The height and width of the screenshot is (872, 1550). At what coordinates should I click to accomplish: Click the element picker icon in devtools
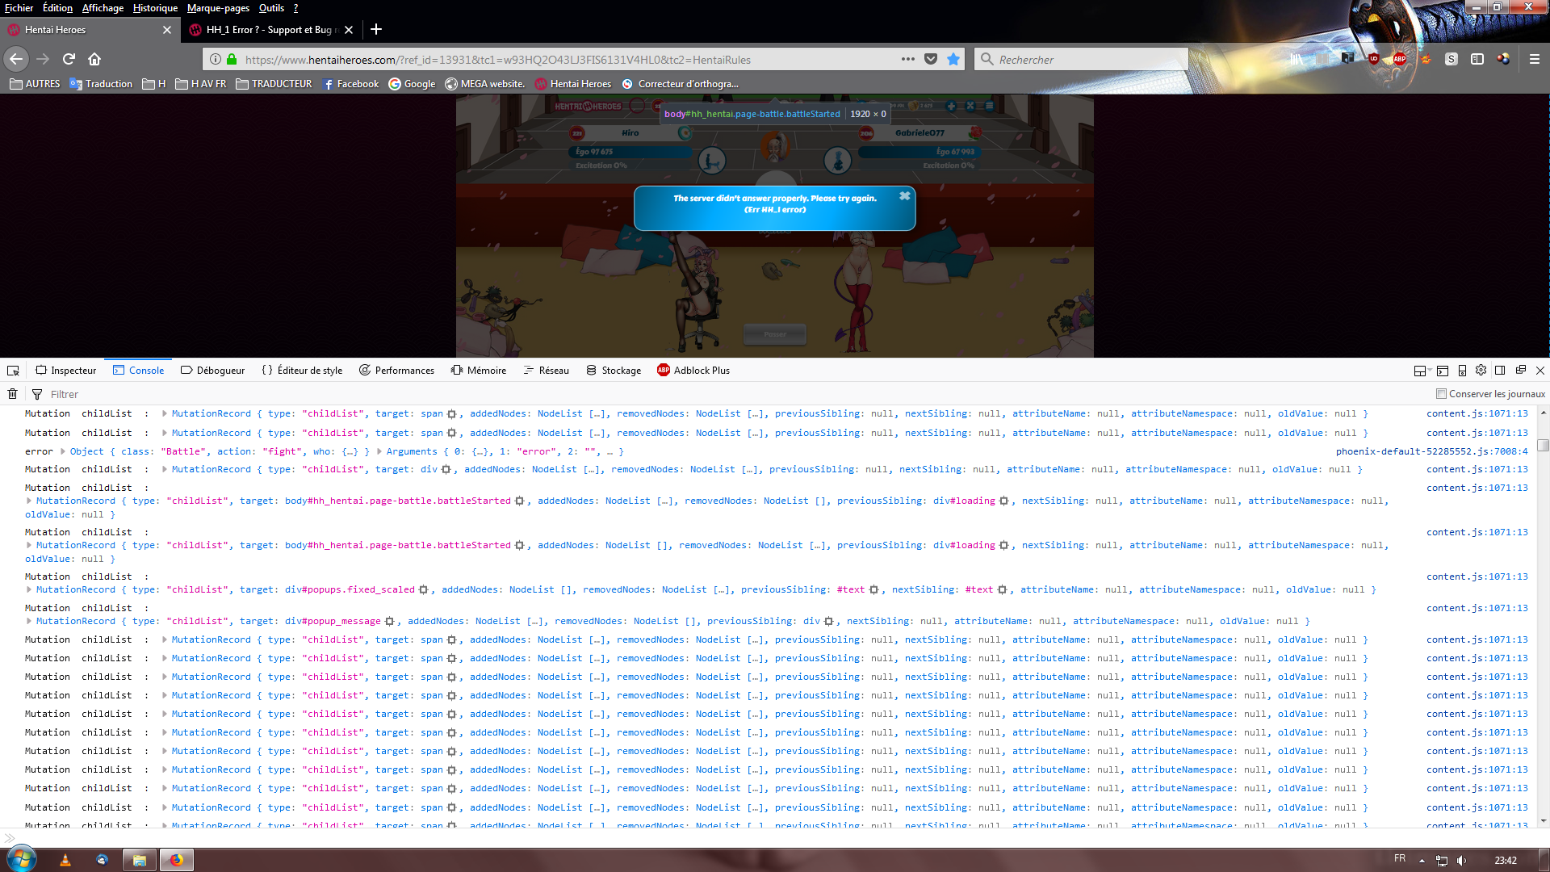(13, 371)
